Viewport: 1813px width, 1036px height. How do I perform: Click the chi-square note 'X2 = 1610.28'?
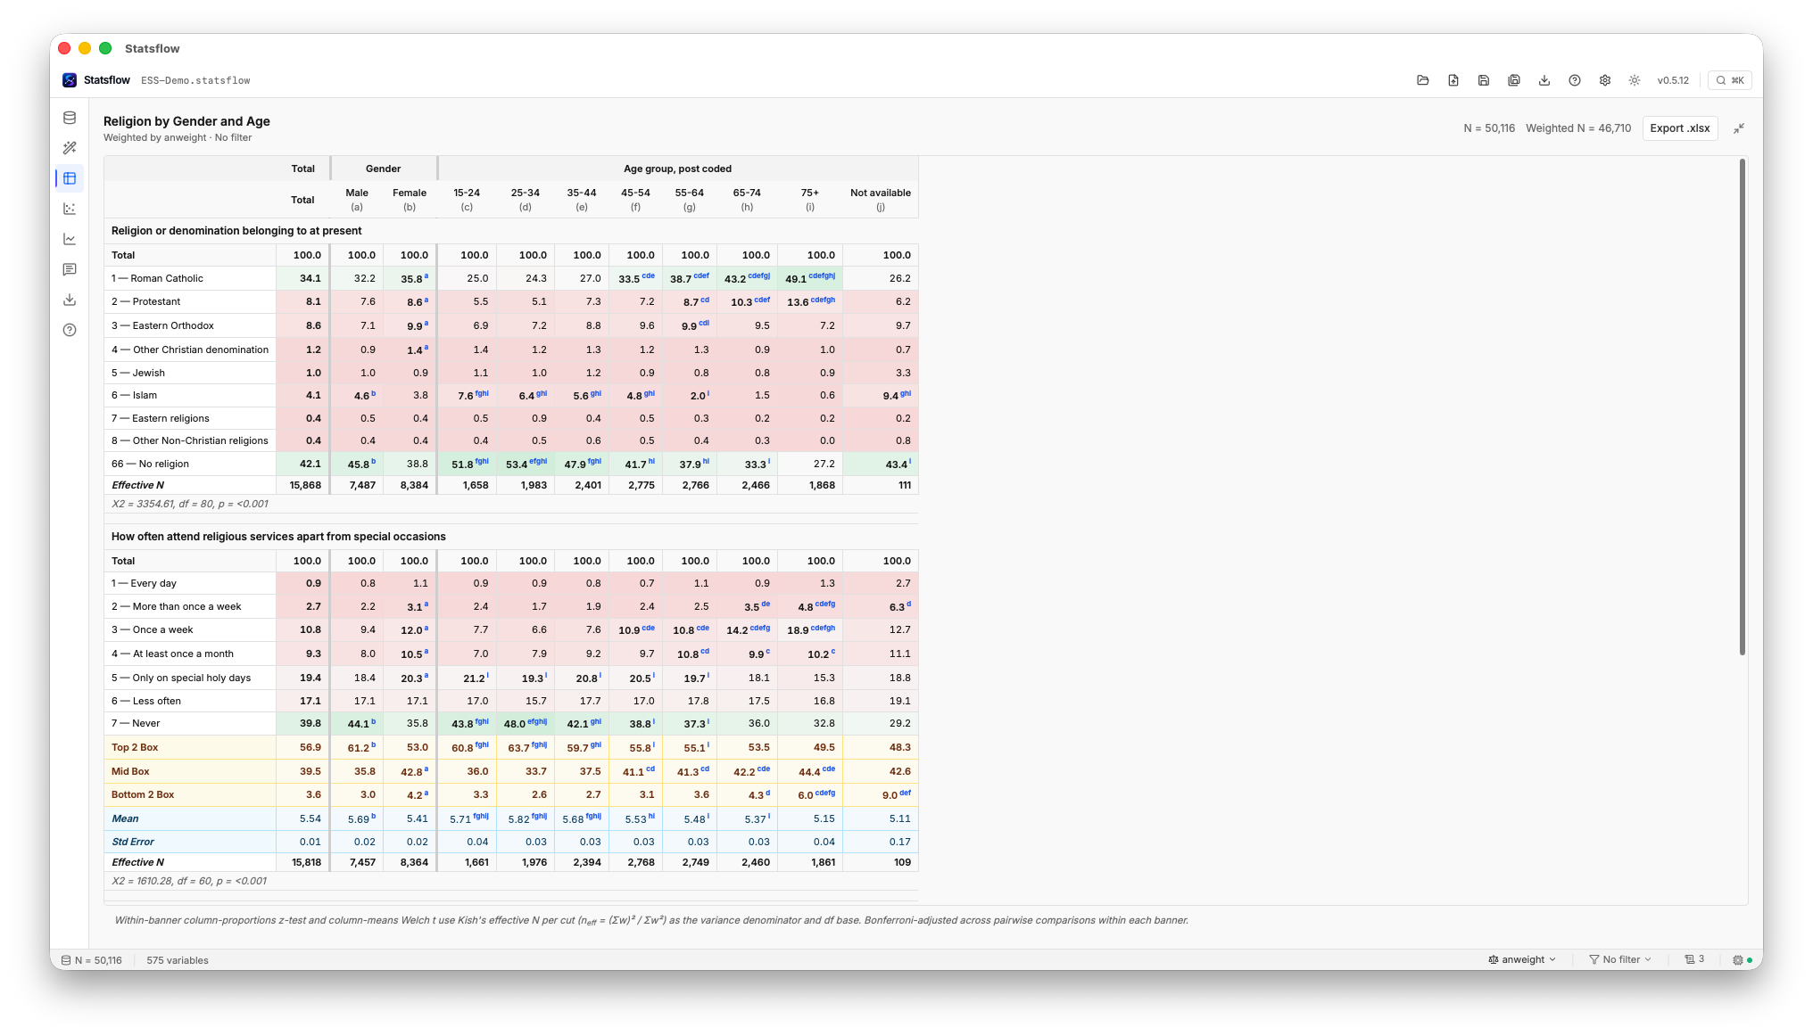(x=189, y=881)
